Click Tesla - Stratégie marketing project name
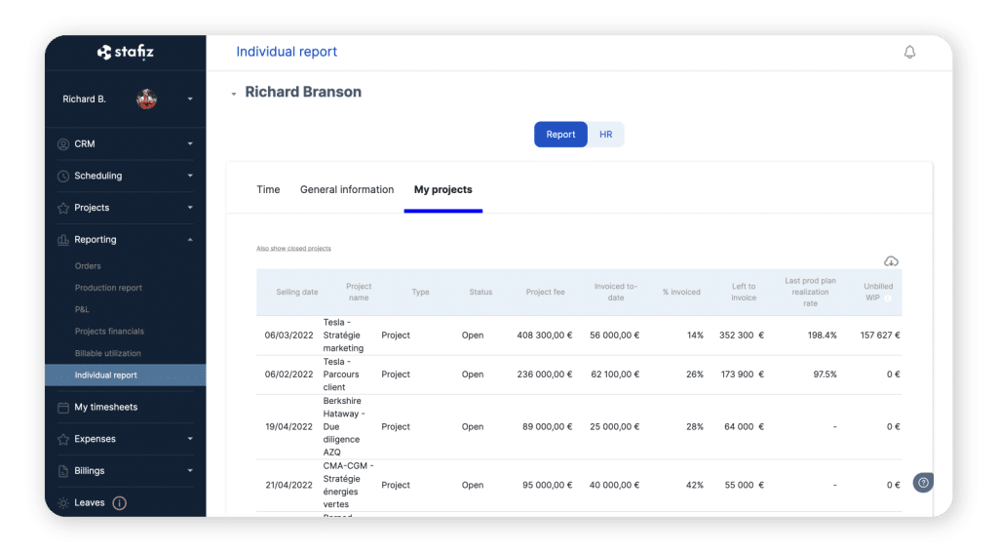998x554 pixels. click(344, 335)
